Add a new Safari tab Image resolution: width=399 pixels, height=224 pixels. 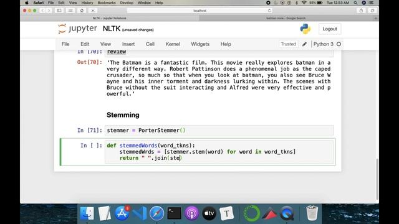pos(376,18)
